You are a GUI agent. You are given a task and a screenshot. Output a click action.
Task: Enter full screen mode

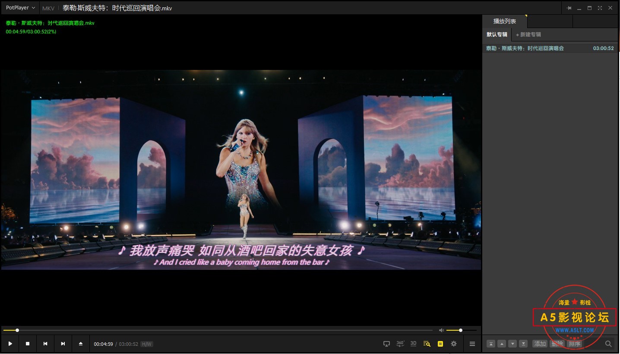[x=600, y=8]
